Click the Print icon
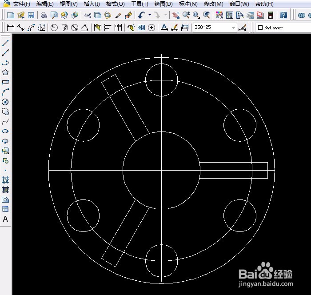The width and height of the screenshot is (311, 295). click(44, 15)
